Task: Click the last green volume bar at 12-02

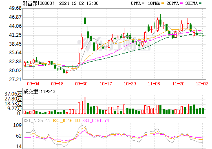Action: [x=203, y=111]
